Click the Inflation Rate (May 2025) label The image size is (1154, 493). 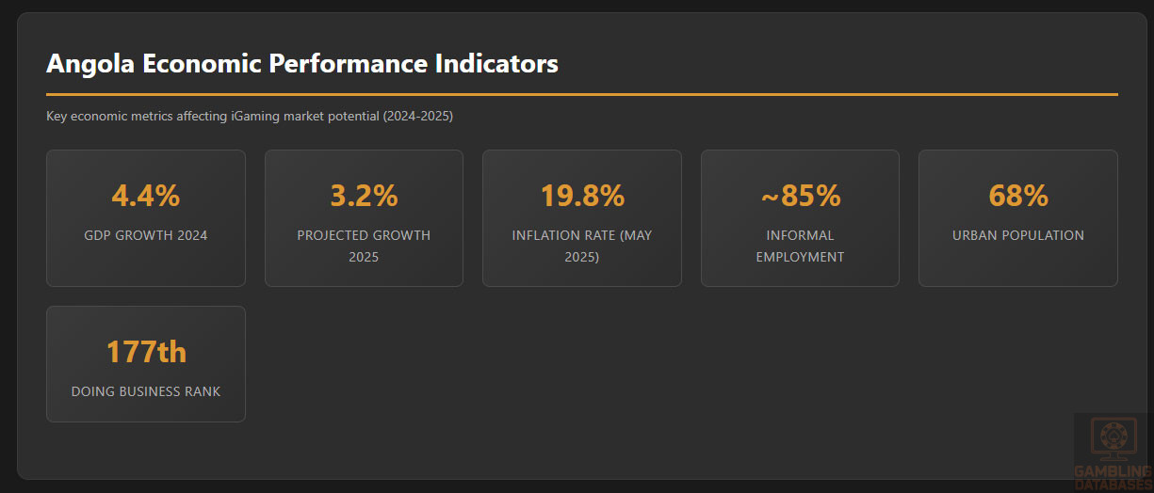pos(582,246)
